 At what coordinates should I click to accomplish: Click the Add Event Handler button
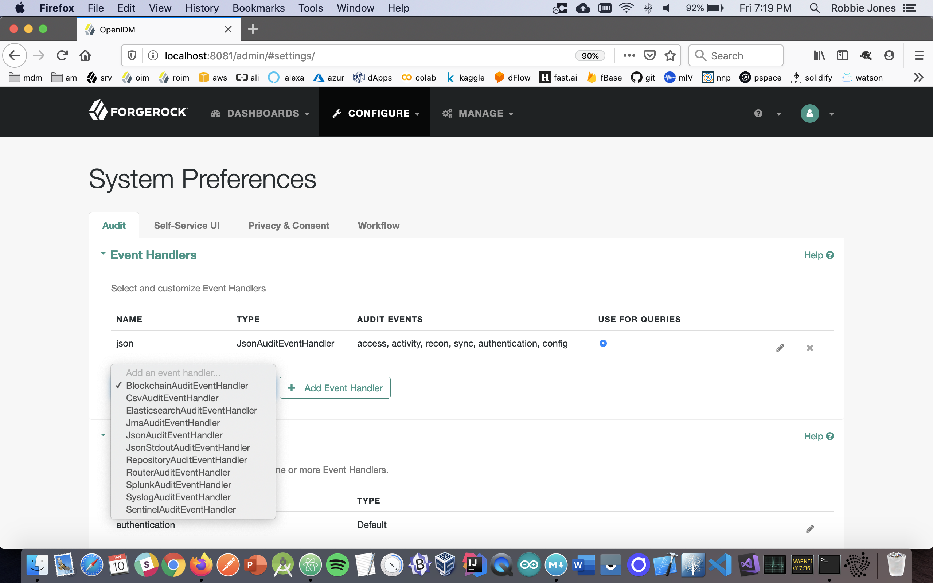[335, 388]
